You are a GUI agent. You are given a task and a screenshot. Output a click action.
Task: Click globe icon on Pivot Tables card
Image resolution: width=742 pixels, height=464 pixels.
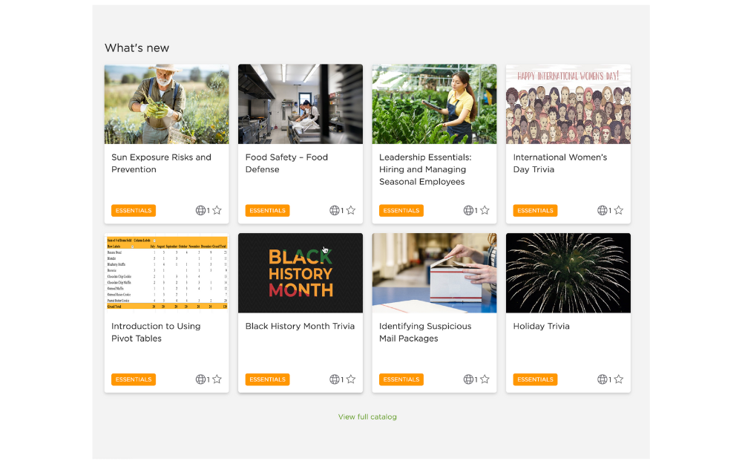coord(200,379)
